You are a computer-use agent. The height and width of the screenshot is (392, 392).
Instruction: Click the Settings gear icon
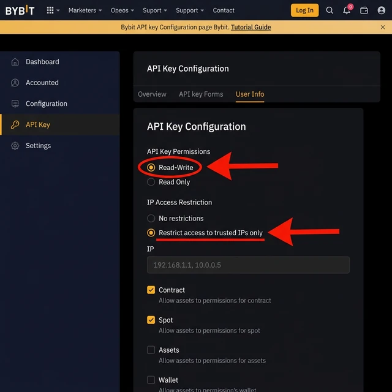point(15,146)
